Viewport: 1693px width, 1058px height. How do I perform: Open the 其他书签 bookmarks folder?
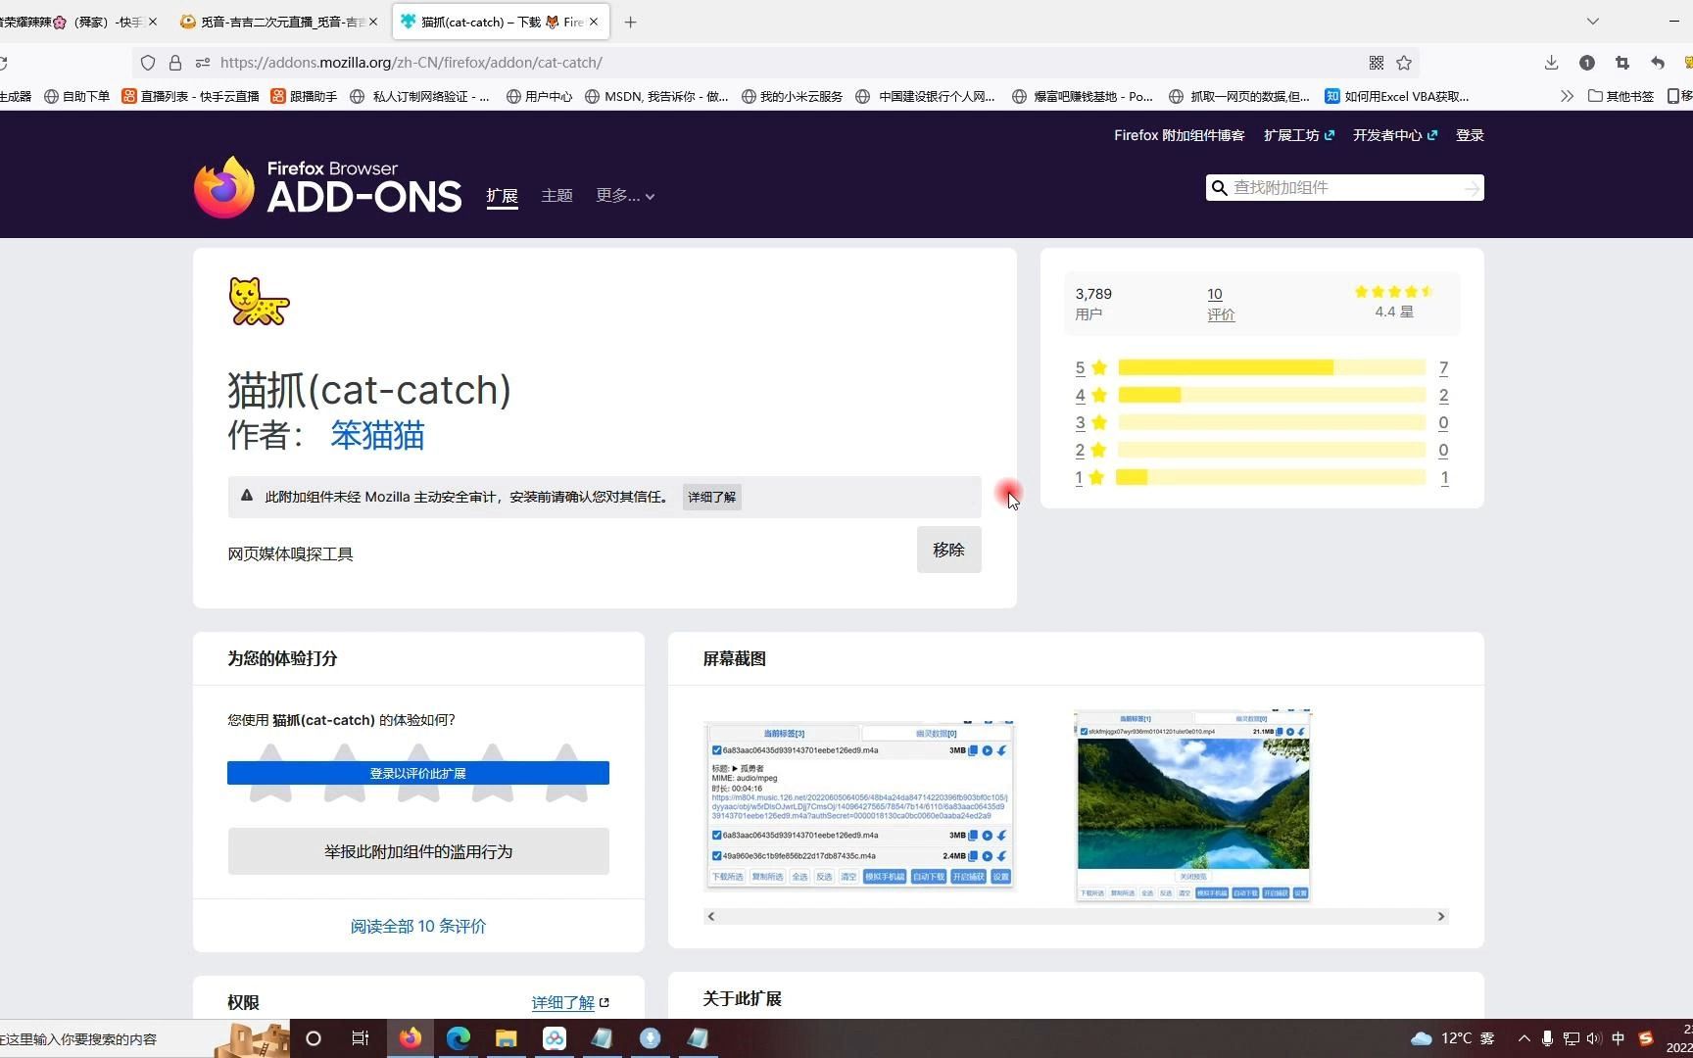tap(1620, 96)
